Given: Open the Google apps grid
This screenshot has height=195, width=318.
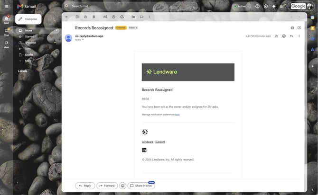Looking at the screenshot, I should point(282,6).
